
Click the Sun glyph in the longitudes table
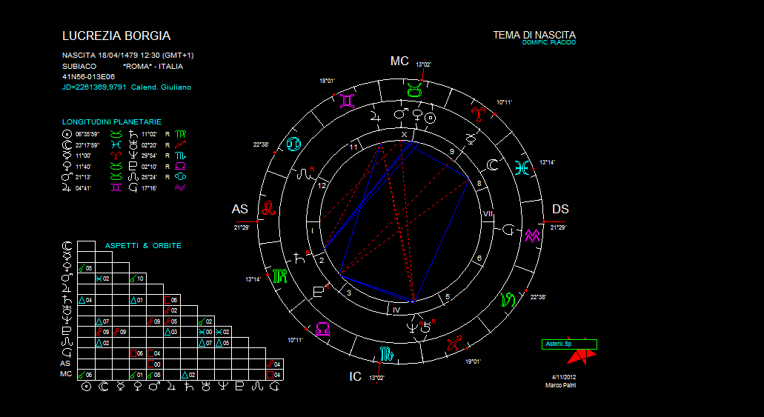pyautogui.click(x=67, y=135)
